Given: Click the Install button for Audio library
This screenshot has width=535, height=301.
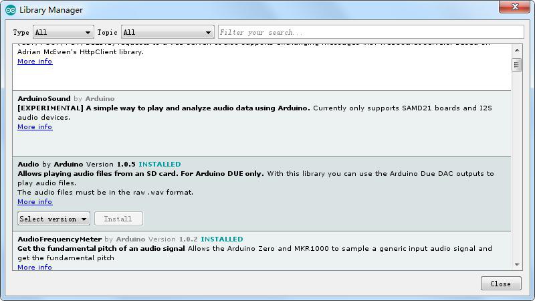Looking at the screenshot, I should [118, 219].
